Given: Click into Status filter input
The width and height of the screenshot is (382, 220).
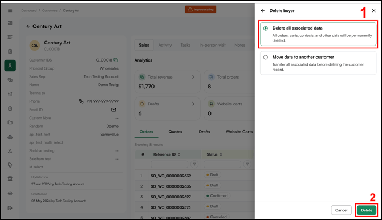Looking at the screenshot, I should tap(222, 164).
